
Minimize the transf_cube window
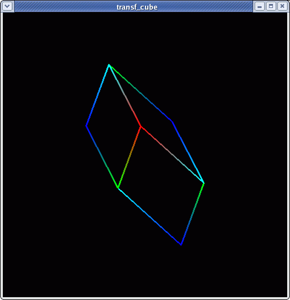[260, 6]
